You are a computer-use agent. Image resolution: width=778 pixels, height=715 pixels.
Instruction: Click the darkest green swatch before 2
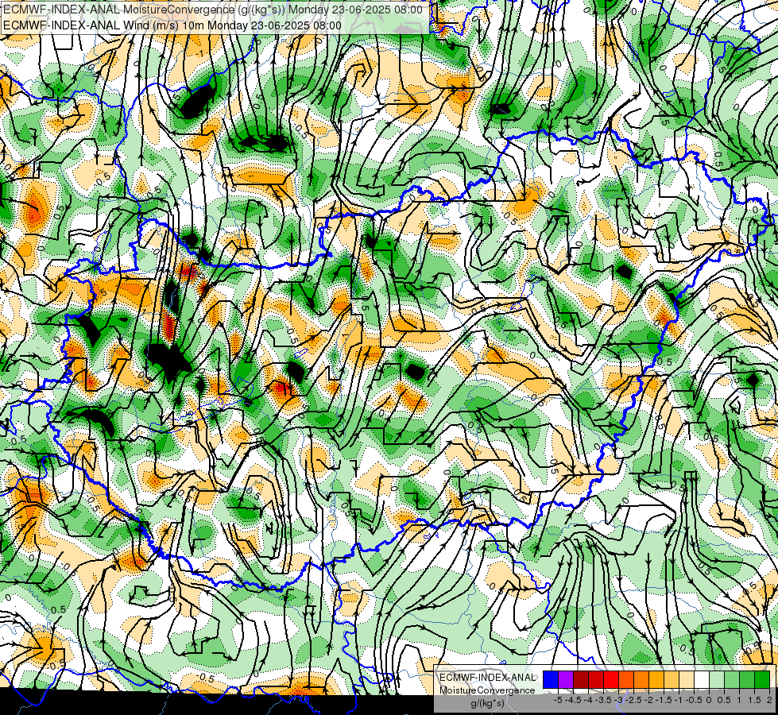(x=762, y=679)
